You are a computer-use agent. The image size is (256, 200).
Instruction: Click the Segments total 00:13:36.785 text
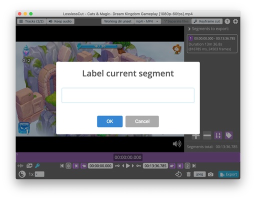pos(212,146)
